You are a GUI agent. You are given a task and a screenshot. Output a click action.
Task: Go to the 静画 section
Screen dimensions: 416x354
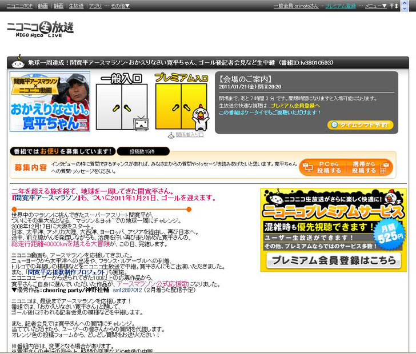[58, 6]
